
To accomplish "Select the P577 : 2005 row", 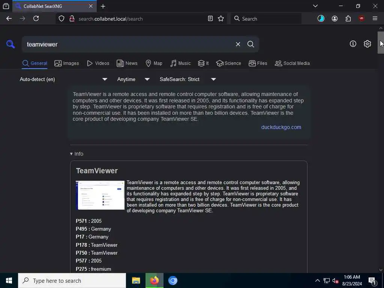I will click(x=88, y=261).
